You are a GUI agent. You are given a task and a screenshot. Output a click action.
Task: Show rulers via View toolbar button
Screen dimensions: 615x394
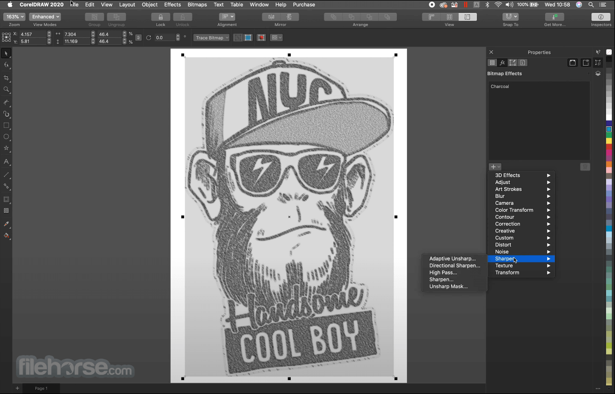coord(431,17)
